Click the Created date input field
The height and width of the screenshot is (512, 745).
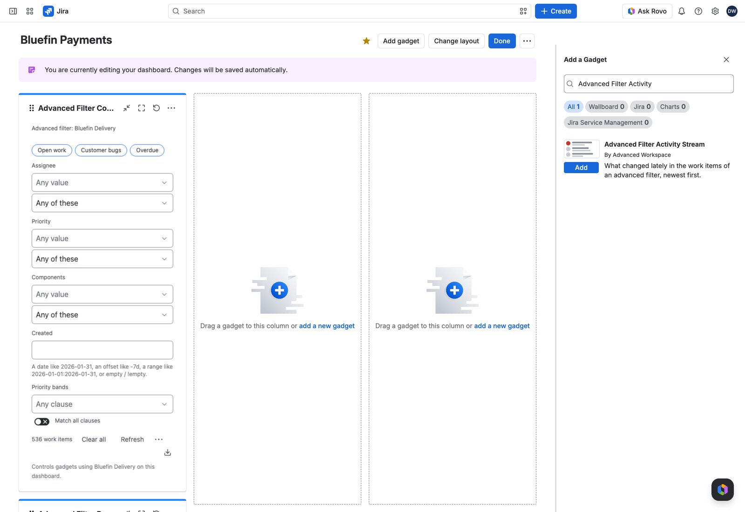click(102, 350)
